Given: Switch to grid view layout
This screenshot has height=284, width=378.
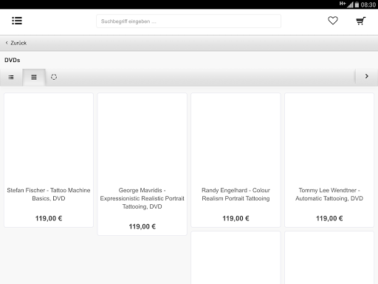Looking at the screenshot, I should coord(34,78).
